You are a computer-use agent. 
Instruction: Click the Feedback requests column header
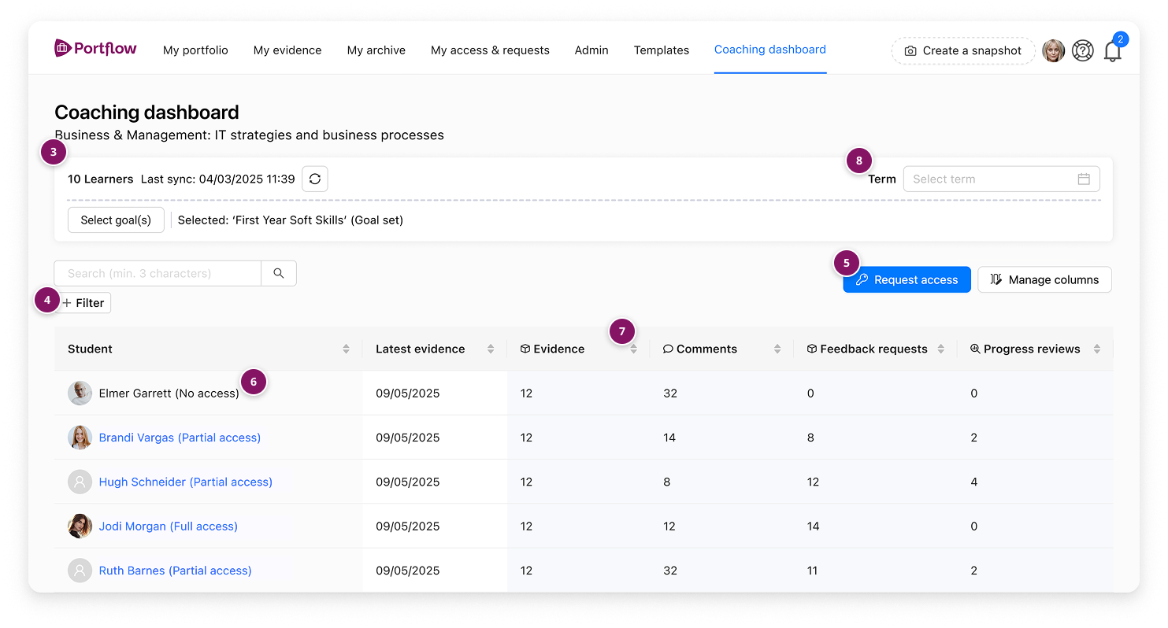[873, 349]
